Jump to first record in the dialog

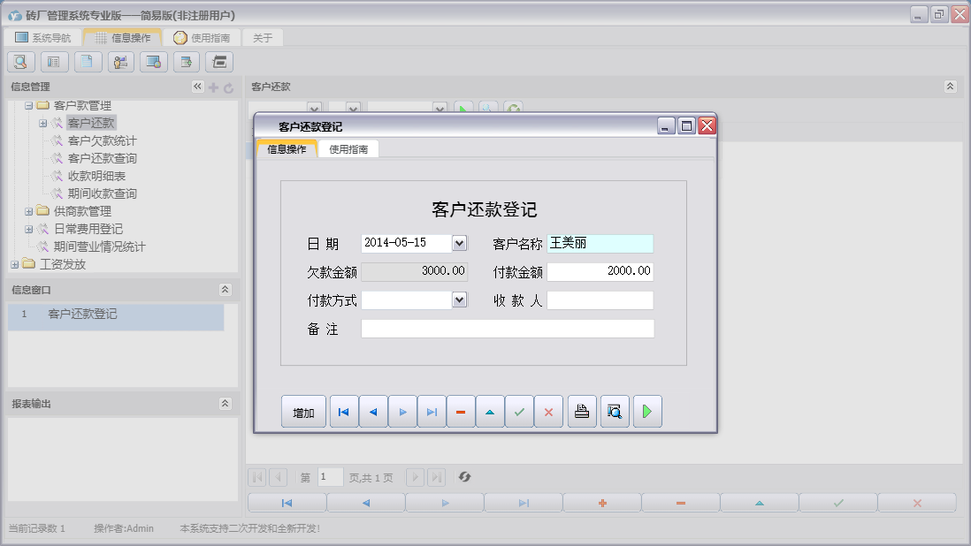coord(344,412)
